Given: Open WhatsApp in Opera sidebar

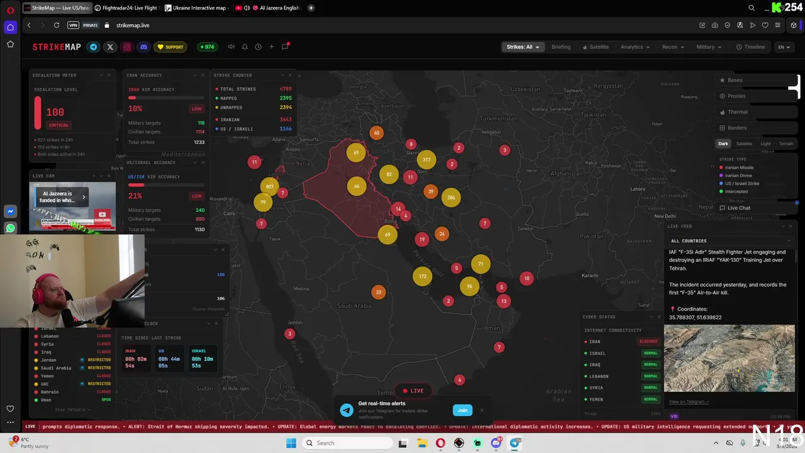Looking at the screenshot, I should click(10, 228).
